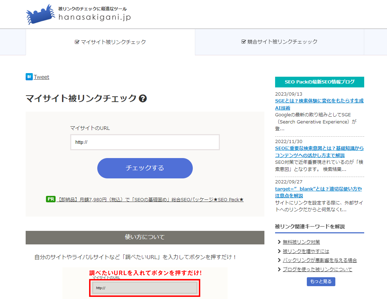Click the hanasakigani.jp site title text
387x299 pixels.
tap(94, 17)
